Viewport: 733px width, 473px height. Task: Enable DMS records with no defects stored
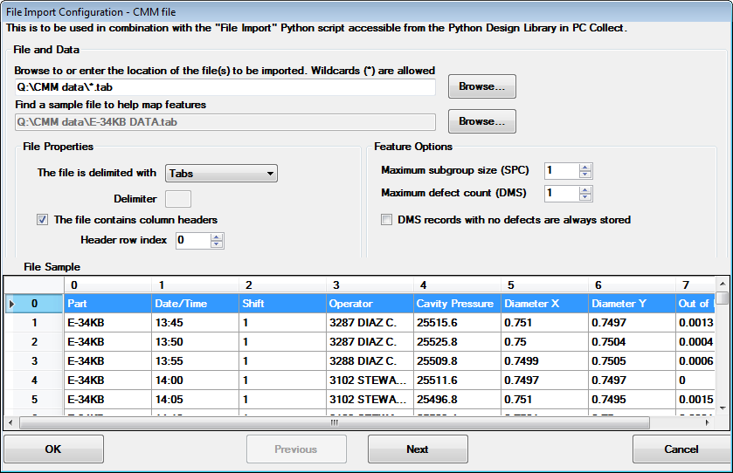[387, 220]
